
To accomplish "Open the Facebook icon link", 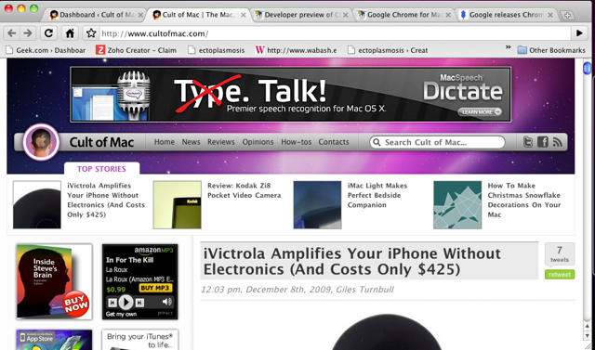I will pyautogui.click(x=543, y=142).
